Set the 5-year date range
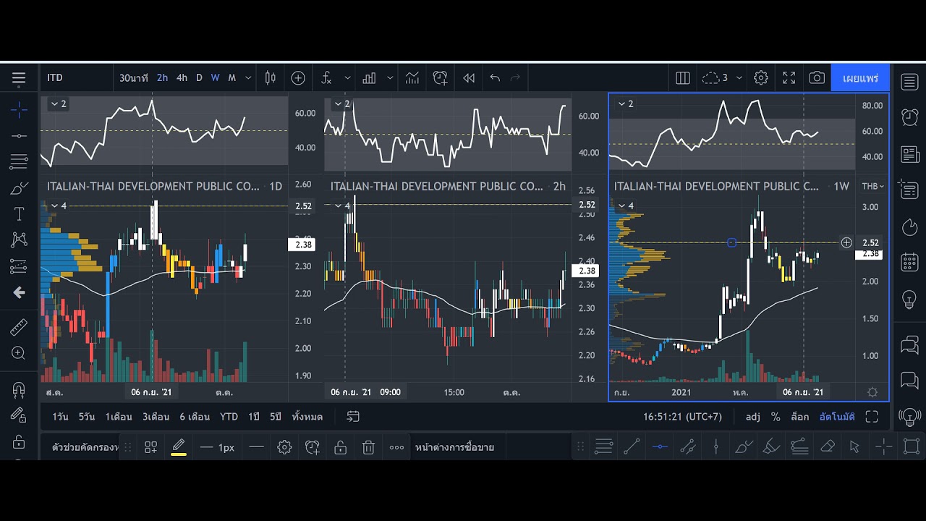Viewport: 926px width, 521px height. [x=276, y=417]
